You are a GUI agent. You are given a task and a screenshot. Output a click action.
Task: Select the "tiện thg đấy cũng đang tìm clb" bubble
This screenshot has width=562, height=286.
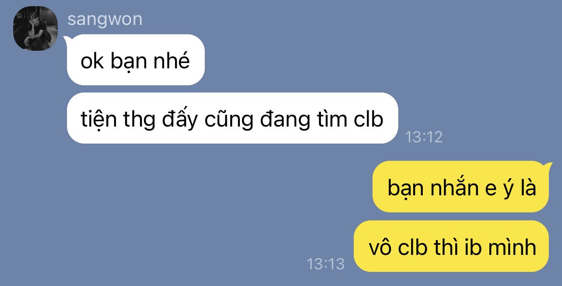click(232, 118)
